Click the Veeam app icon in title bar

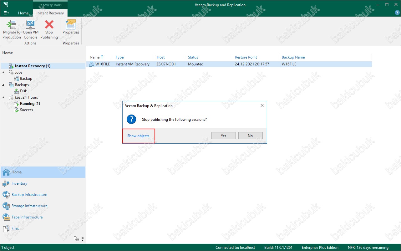[6, 5]
